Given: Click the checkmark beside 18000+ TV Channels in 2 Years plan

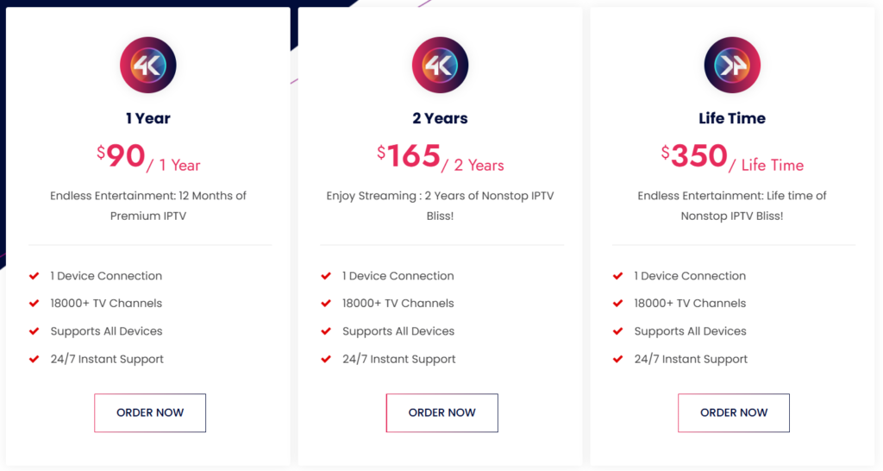Looking at the screenshot, I should click(326, 304).
